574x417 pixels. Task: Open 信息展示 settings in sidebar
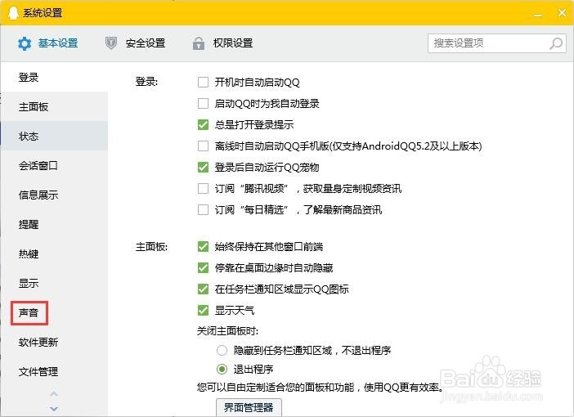(x=54, y=195)
